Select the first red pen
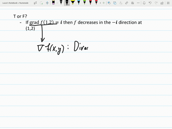 pos(90,3)
